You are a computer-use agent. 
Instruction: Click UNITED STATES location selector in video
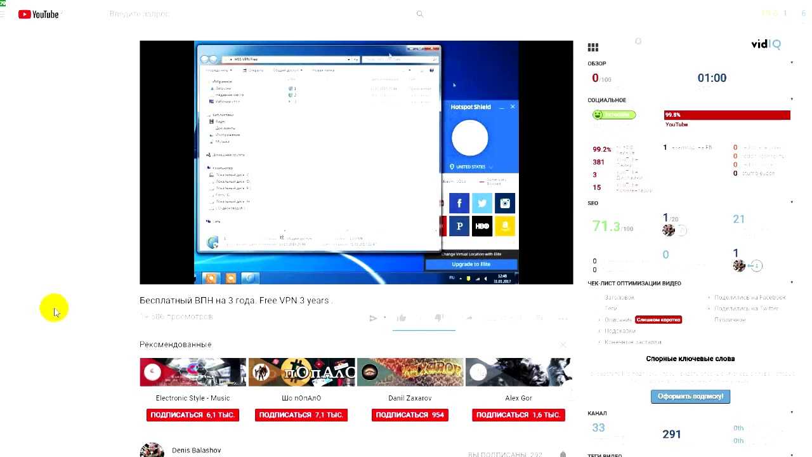[471, 167]
